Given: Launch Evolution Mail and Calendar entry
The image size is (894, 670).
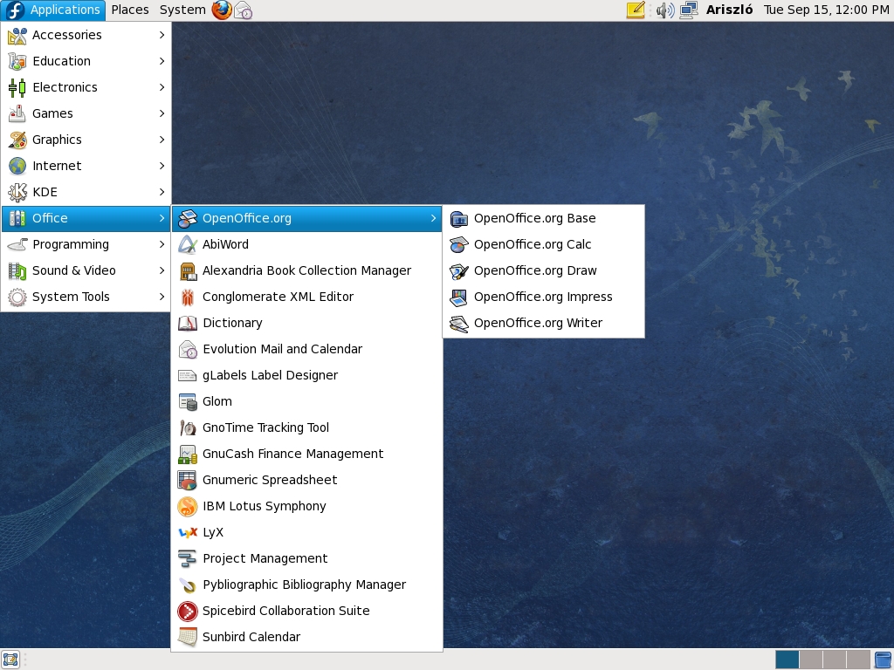Looking at the screenshot, I should point(306,349).
